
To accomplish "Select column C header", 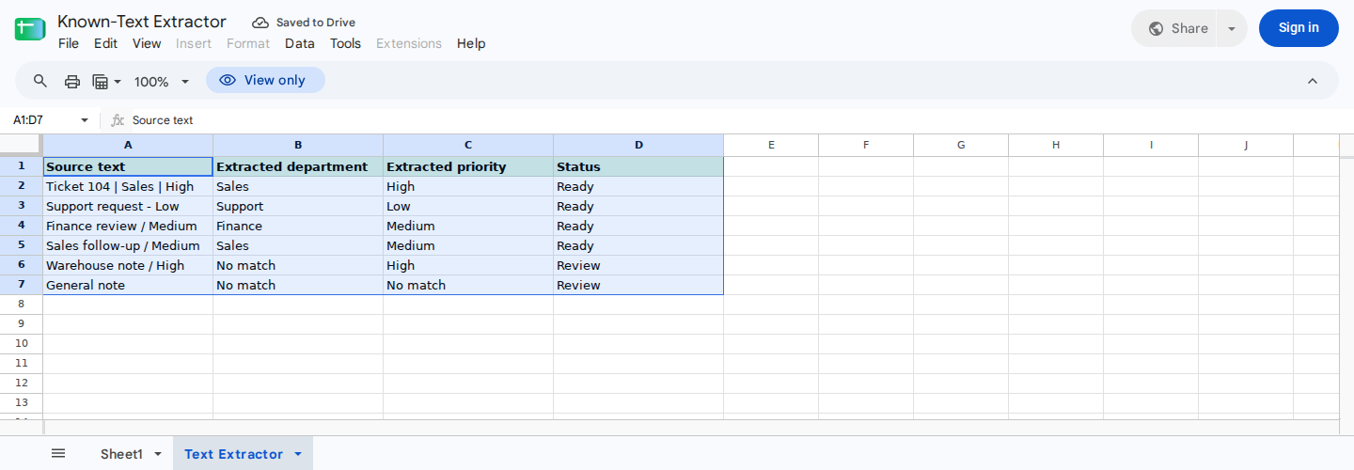I will (468, 145).
